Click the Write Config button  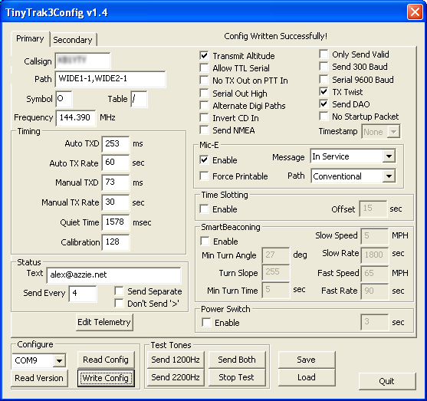(106, 378)
